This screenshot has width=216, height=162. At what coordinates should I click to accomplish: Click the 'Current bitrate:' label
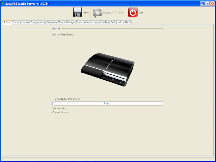[60, 112]
